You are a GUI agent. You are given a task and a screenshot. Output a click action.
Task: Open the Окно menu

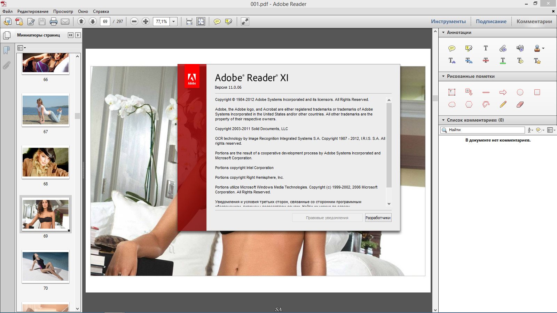tap(83, 11)
